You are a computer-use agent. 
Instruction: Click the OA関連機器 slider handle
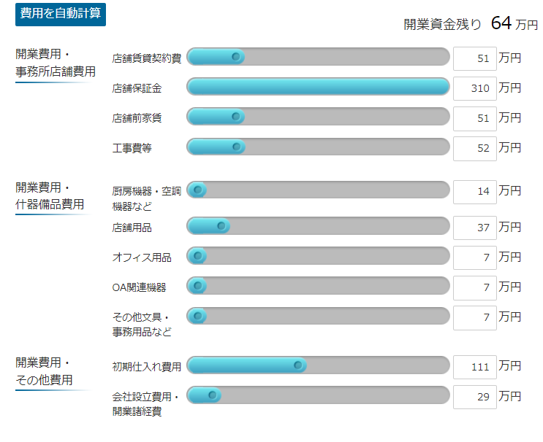198,286
